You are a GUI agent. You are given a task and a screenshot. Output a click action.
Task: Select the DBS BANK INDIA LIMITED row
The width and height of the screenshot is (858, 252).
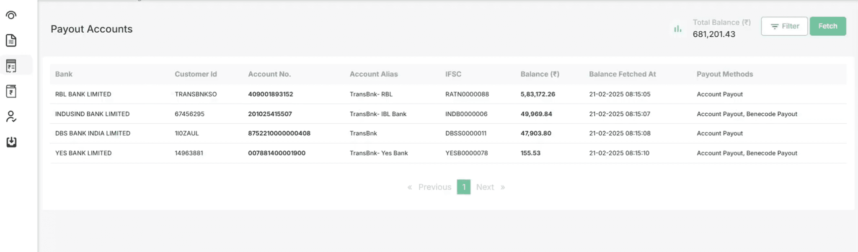[x=93, y=133]
